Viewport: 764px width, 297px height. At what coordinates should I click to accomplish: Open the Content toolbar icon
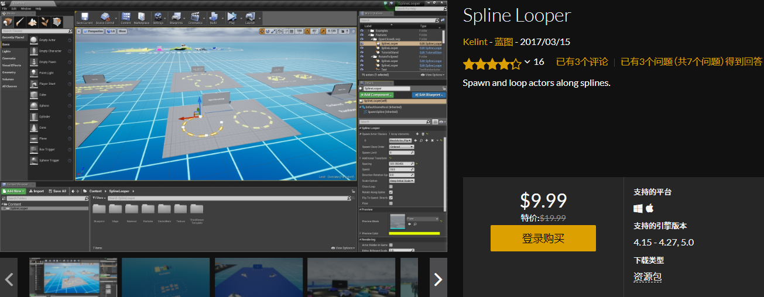(x=125, y=17)
